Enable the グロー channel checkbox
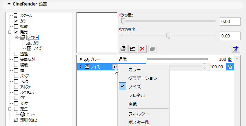Screen dimensions: 246x126 click(x=16, y=98)
